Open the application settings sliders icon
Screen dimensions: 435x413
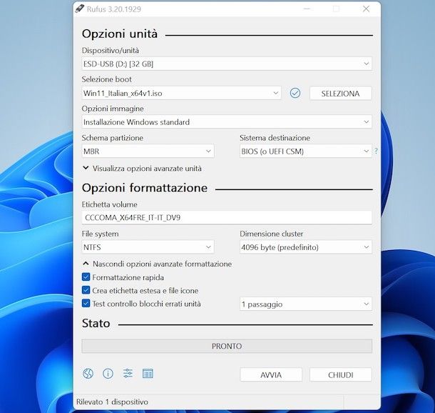point(128,373)
